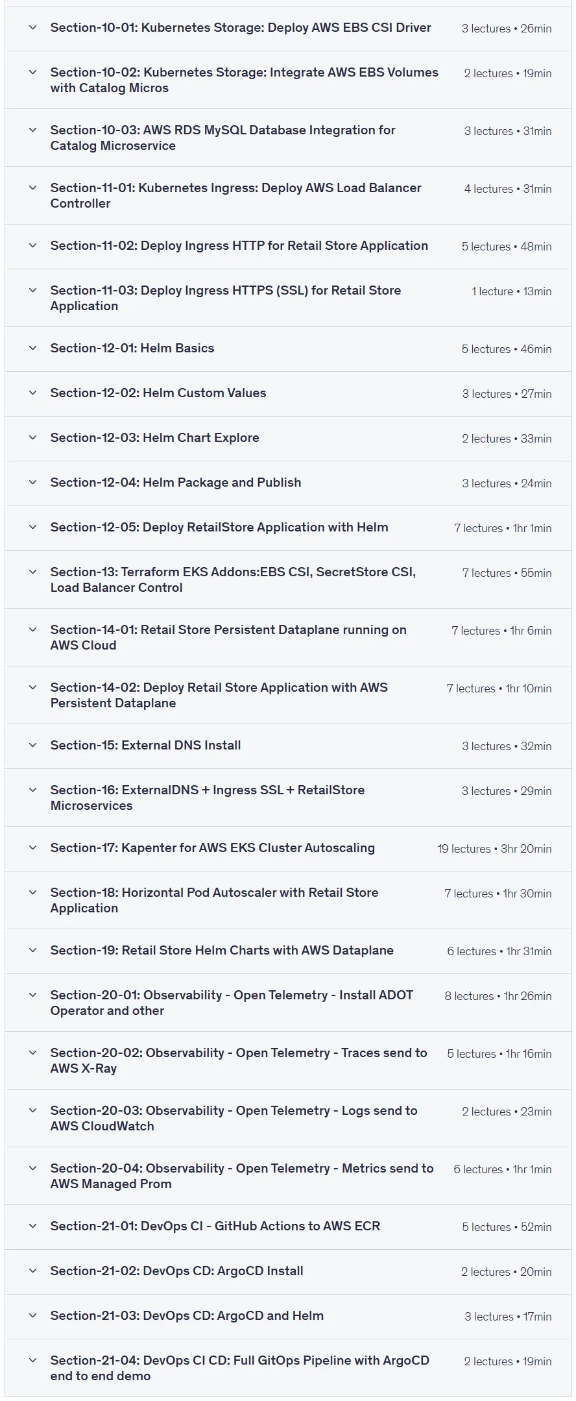The image size is (576, 1401).
Task: Click '7 lectures • 1hr 30min' text
Action: [498, 894]
